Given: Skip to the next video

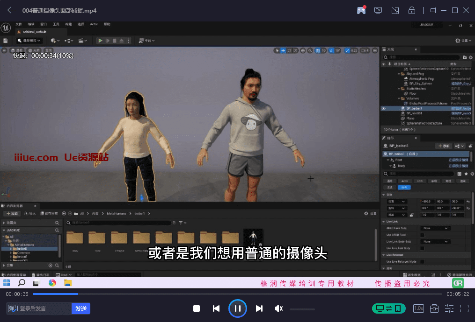Looking at the screenshot, I should (259, 308).
